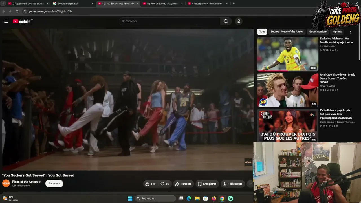Close the You Suckers Got Served tab

click(x=137, y=3)
